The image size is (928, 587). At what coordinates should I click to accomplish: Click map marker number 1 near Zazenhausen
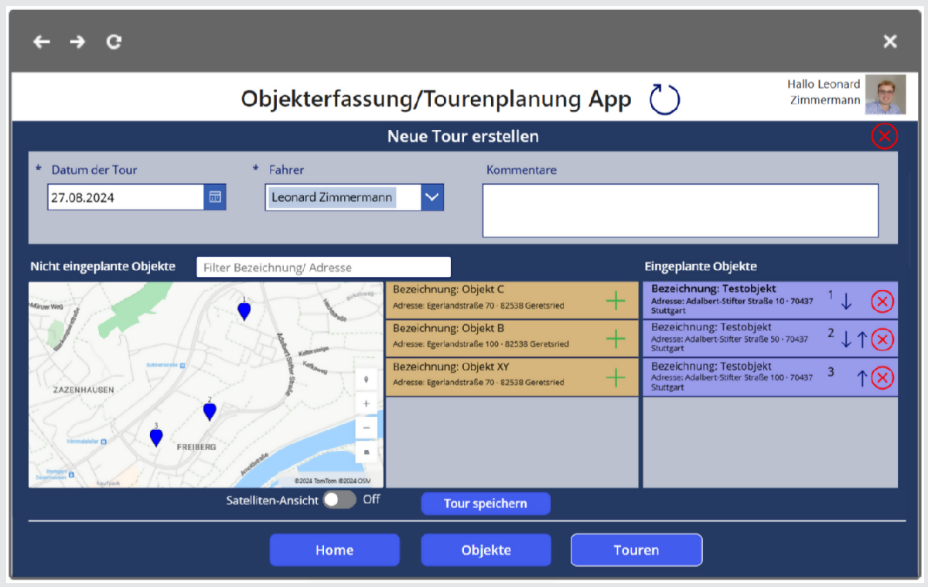pos(244,309)
